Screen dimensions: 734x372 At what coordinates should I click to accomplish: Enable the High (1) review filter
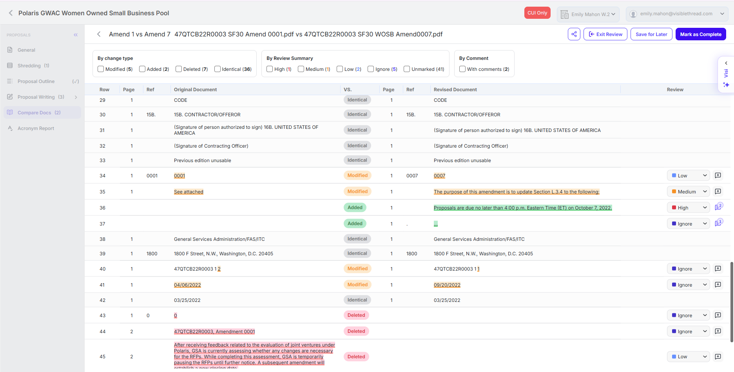click(270, 69)
